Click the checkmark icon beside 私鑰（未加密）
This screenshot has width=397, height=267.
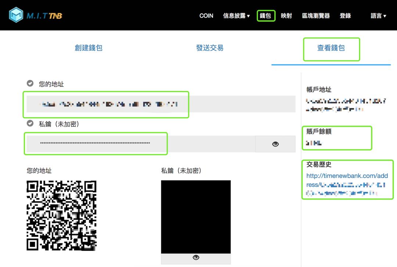30,123
